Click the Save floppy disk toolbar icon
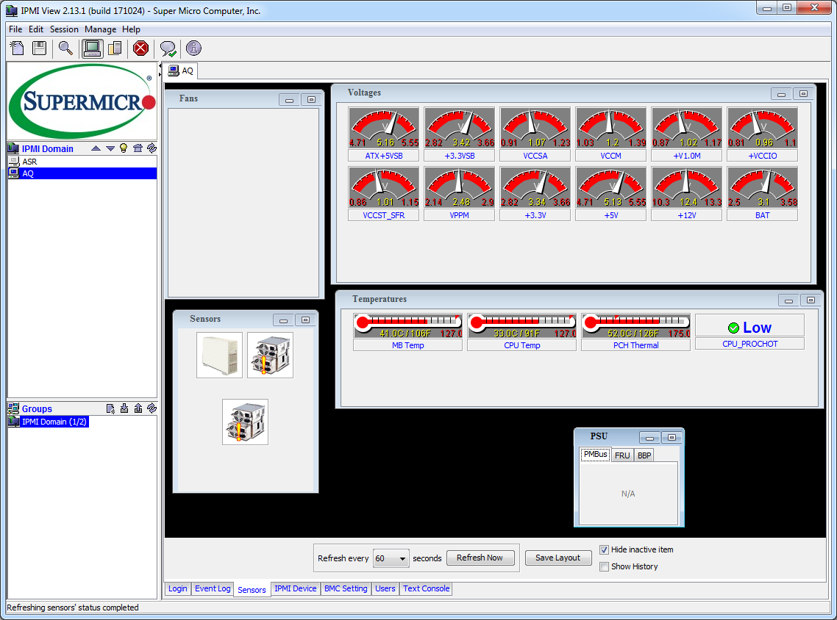The height and width of the screenshot is (620, 837). [40, 48]
